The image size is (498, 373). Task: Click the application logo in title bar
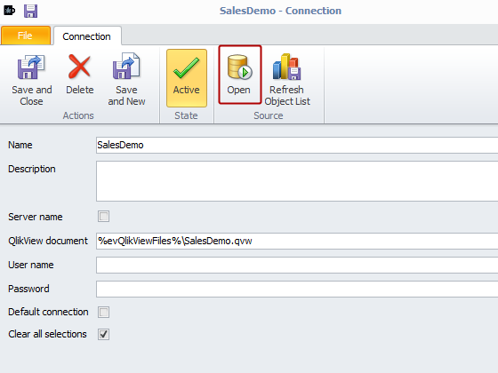coord(9,11)
